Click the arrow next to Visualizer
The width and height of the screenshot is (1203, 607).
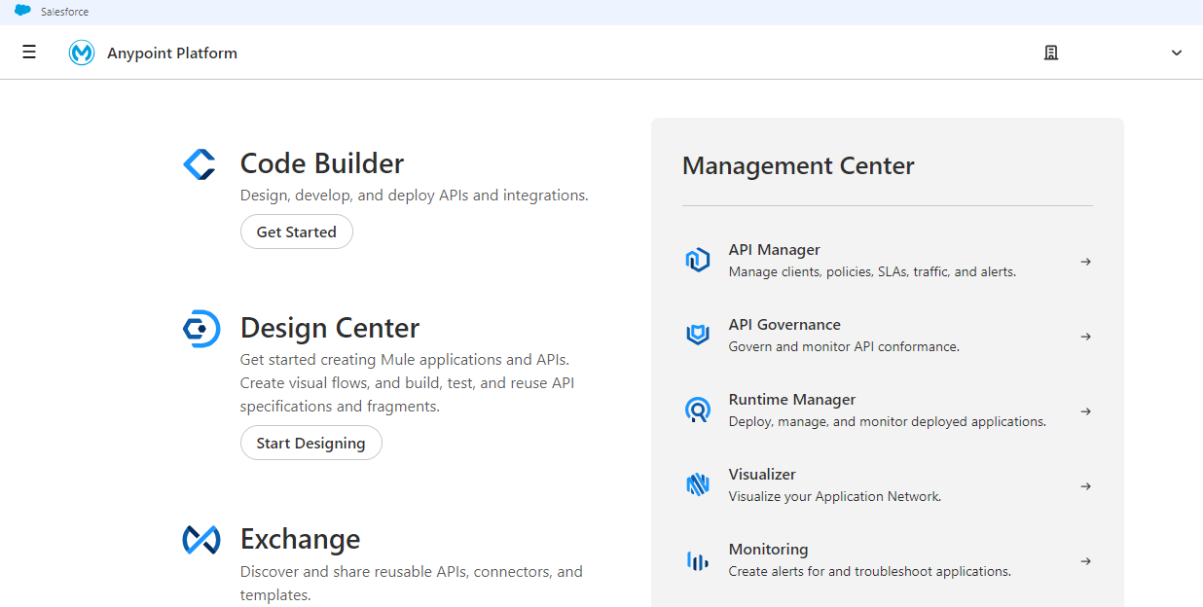(x=1085, y=486)
